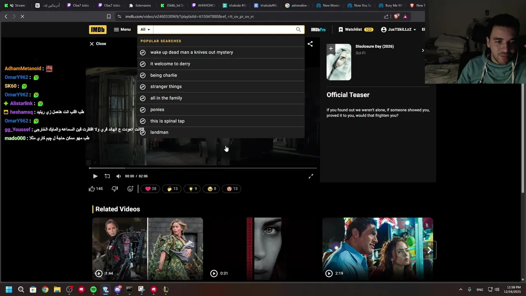Toggle the clapping reaction chip
Viewport: 526px width, 296px height.
(172, 189)
